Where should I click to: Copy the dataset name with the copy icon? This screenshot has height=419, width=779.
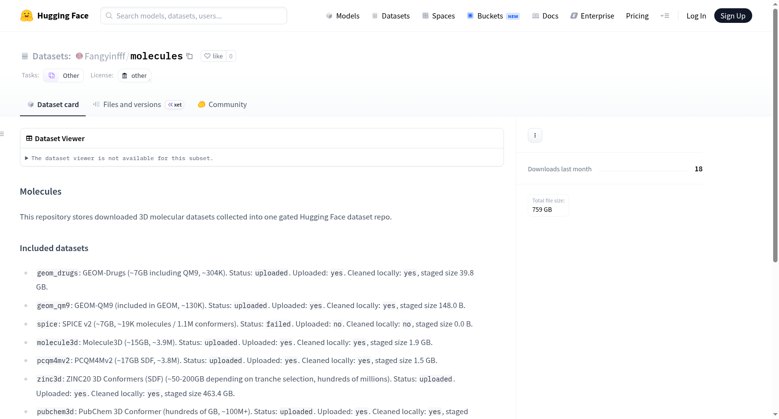190,56
